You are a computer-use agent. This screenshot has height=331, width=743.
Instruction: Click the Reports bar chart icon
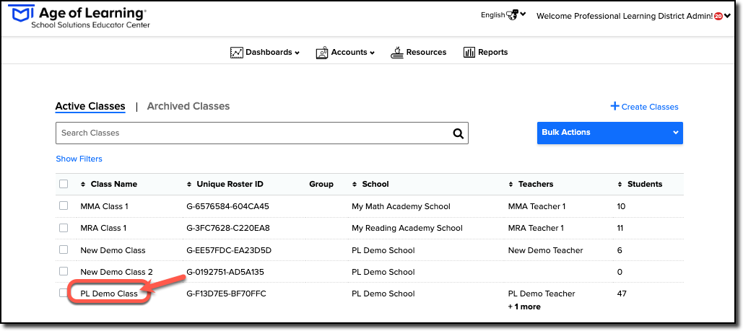pos(469,53)
